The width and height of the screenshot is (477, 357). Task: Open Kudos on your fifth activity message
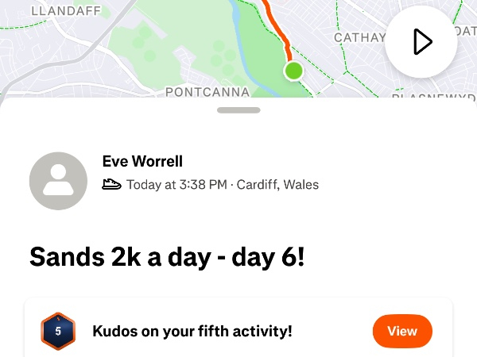(x=192, y=331)
